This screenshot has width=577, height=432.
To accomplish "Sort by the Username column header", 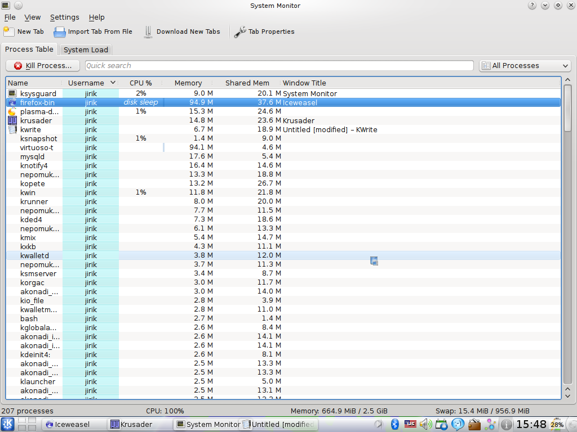I will pyautogui.click(x=86, y=83).
